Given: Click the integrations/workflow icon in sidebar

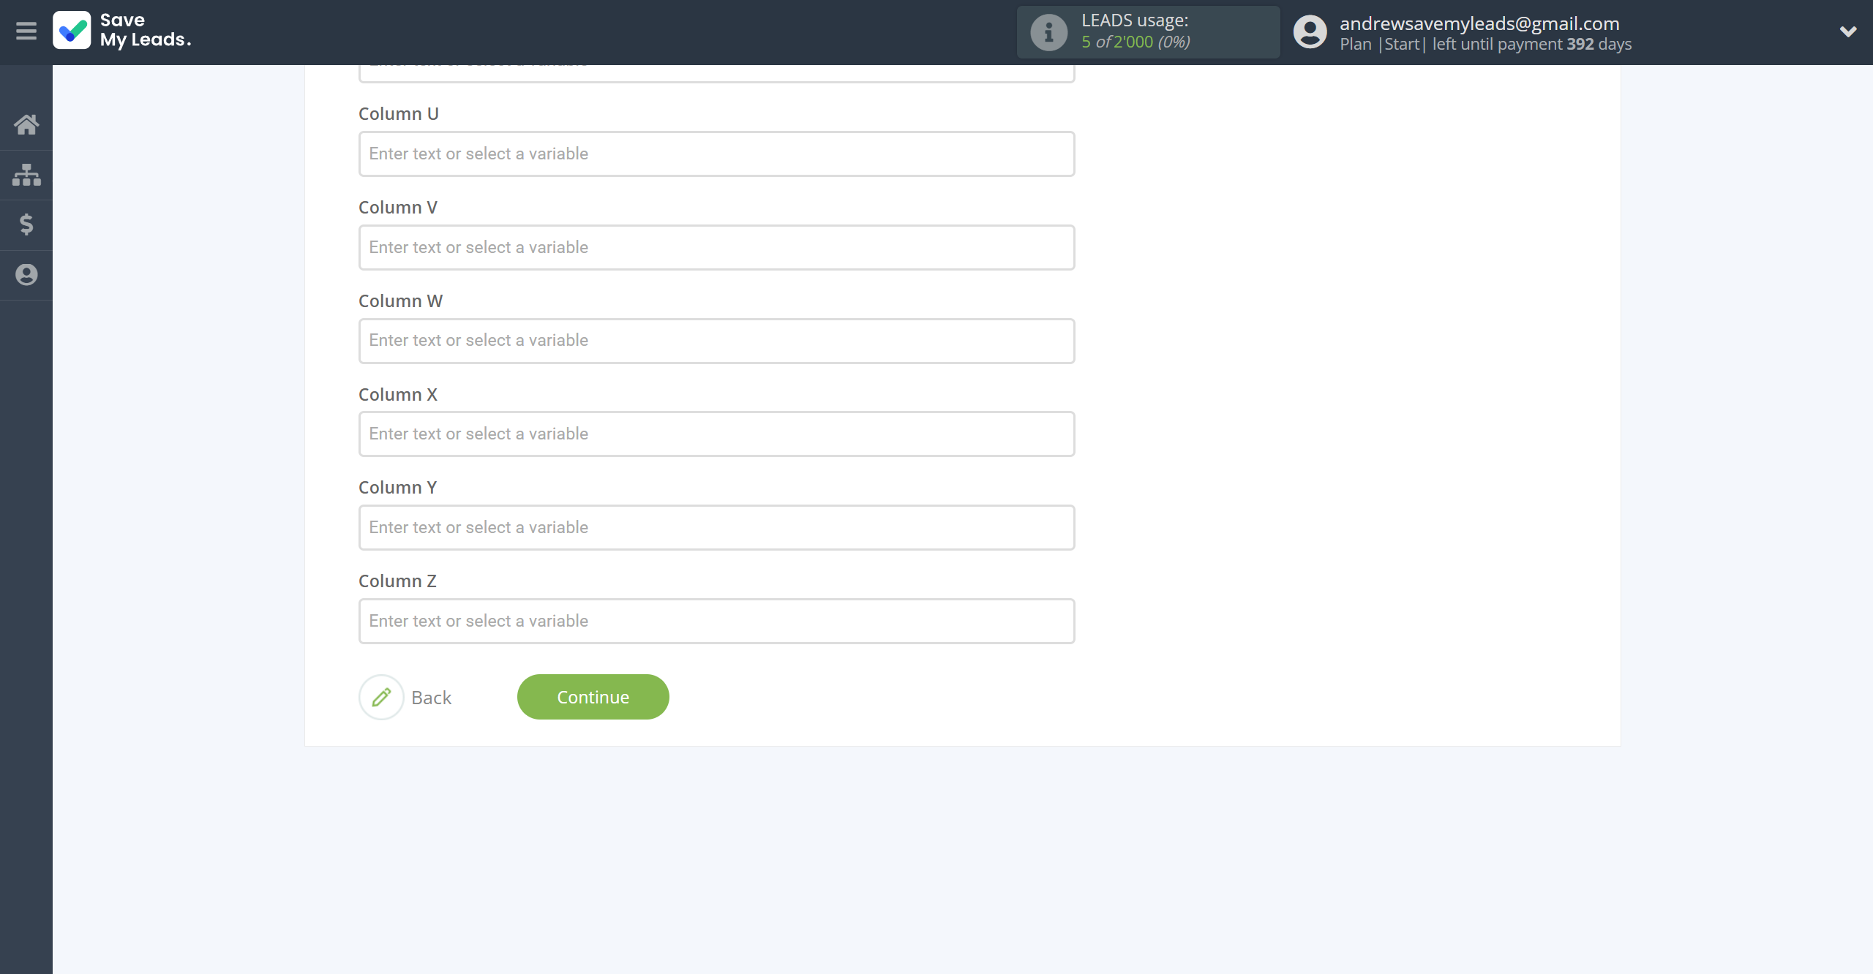Looking at the screenshot, I should point(26,173).
